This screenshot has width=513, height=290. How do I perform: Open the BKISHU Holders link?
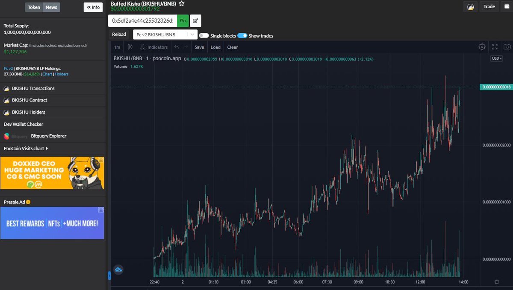[29, 112]
